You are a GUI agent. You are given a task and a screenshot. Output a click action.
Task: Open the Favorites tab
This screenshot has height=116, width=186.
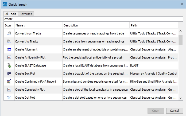tap(26, 14)
